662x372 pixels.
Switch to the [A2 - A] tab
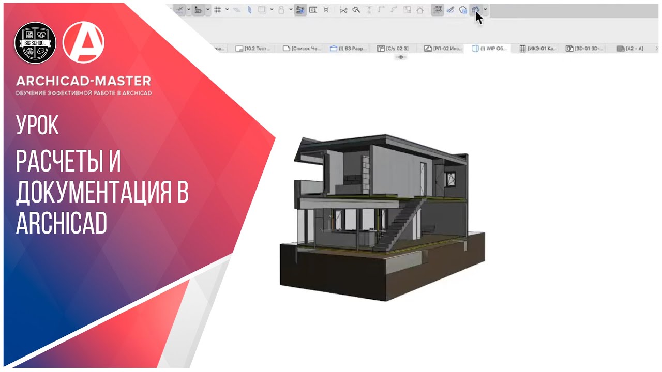(630, 49)
